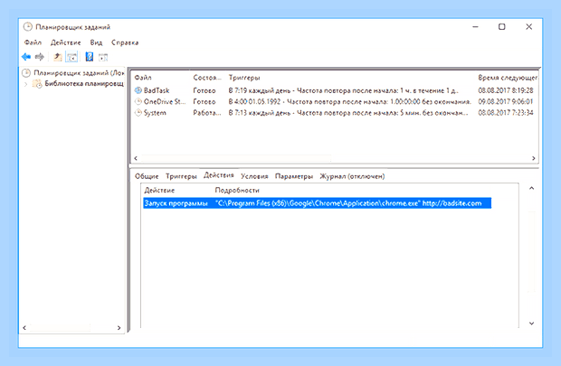This screenshot has width=561, height=366.
Task: Click the Forward arrow toolbar icon
Action: [x=39, y=57]
